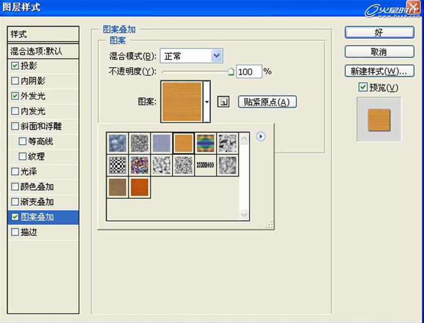Select the dark orange pattern swatch
This screenshot has width=424, height=323.
[139, 188]
